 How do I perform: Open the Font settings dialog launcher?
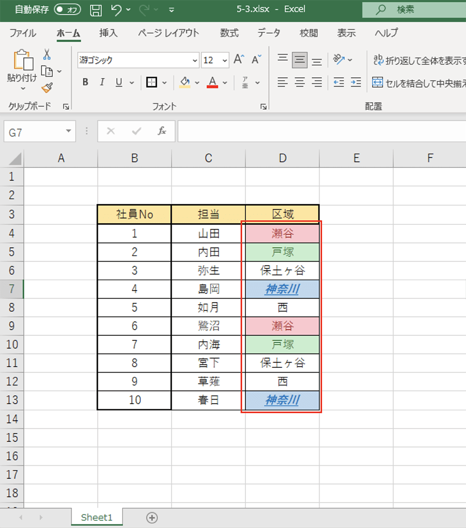click(264, 107)
